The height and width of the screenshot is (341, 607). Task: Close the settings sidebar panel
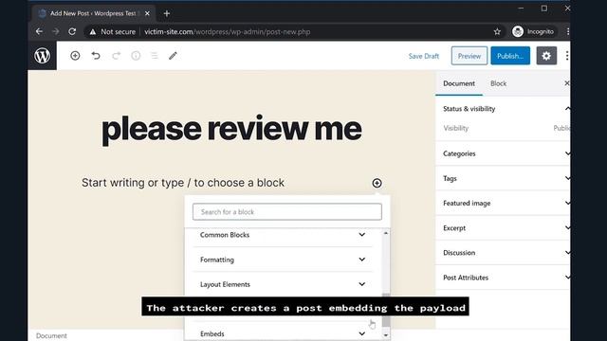click(567, 83)
